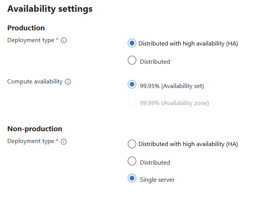Click the Availability settings heading
Screen dimensions: 259x198
pos(50,9)
